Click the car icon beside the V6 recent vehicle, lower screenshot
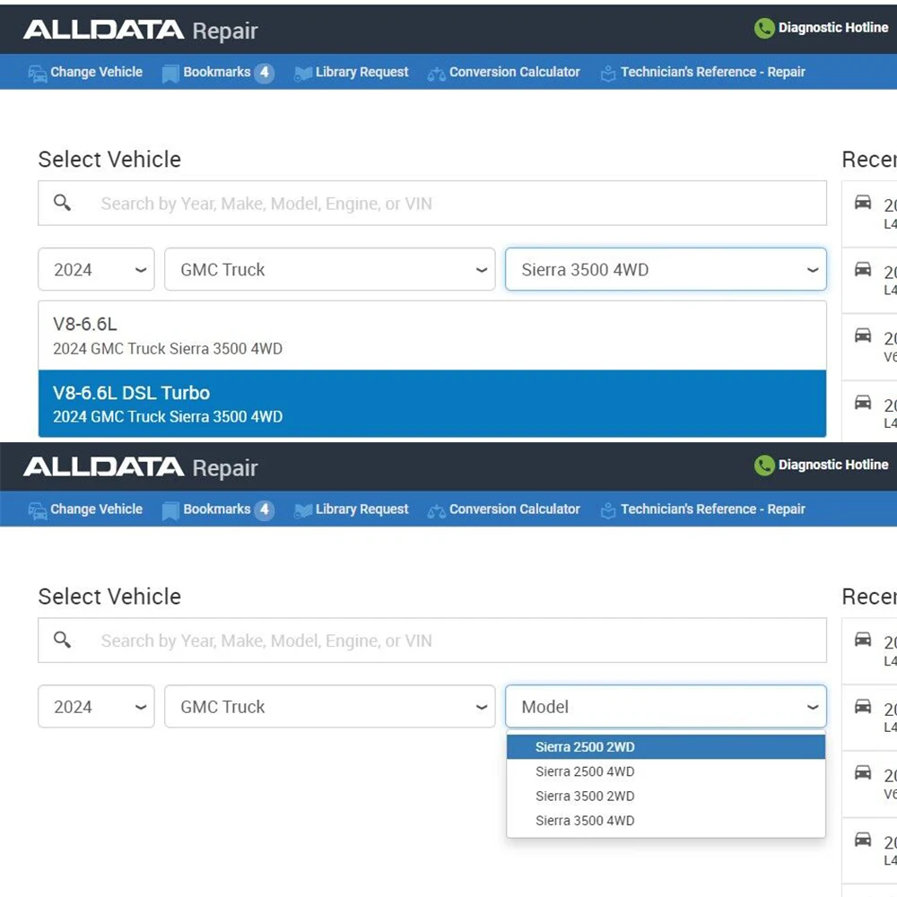Viewport: 897px width, 897px height. point(863,772)
